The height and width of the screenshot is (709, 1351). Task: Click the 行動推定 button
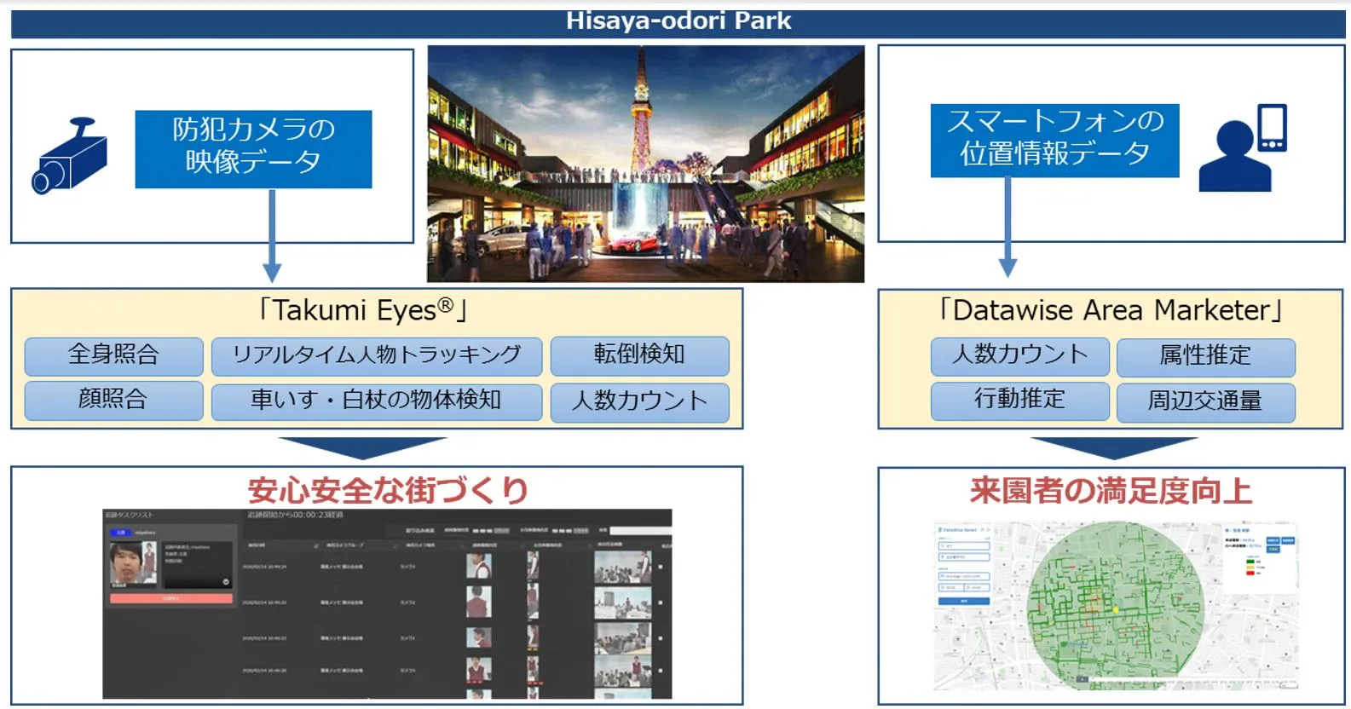pyautogui.click(x=1019, y=400)
